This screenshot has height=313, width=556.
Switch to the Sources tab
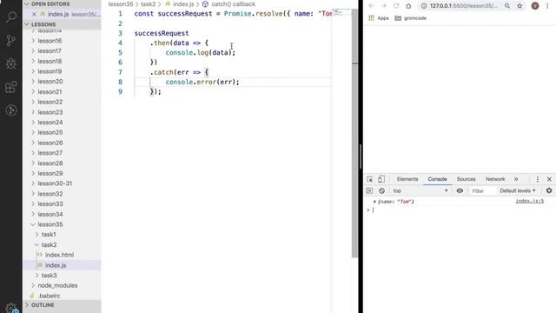coord(466,179)
